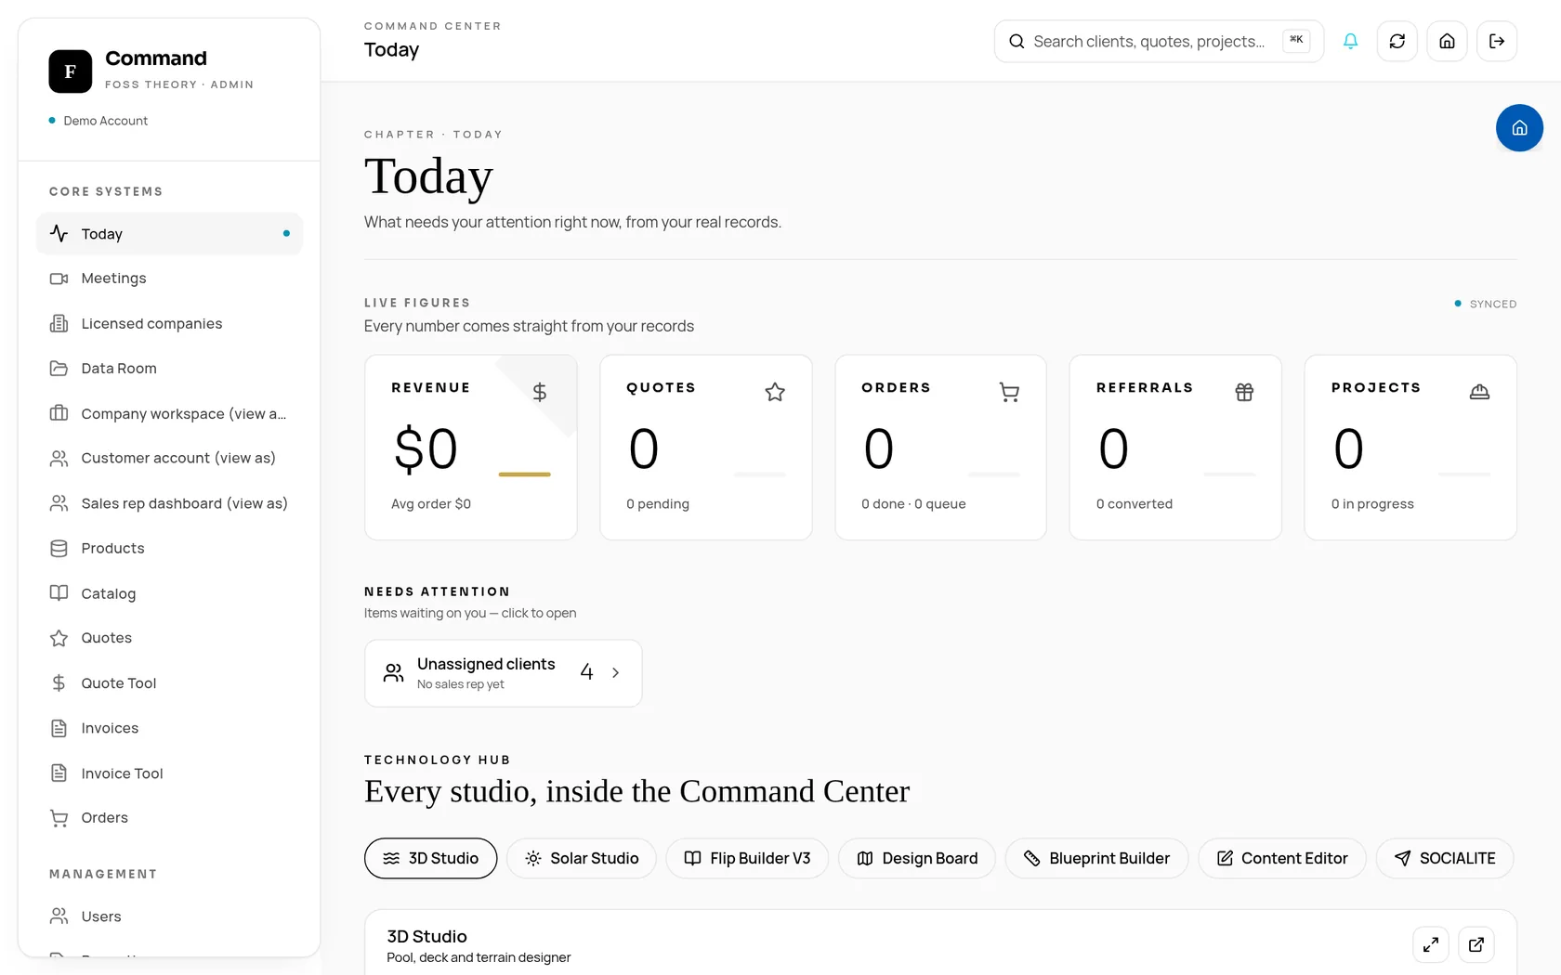Click the building icon beside Licensed companies
The width and height of the screenshot is (1561, 975).
point(59,323)
